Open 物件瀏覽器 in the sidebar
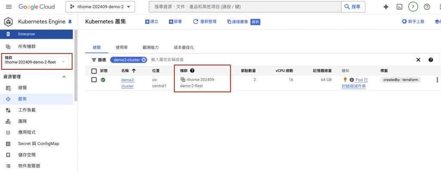 pos(36,166)
